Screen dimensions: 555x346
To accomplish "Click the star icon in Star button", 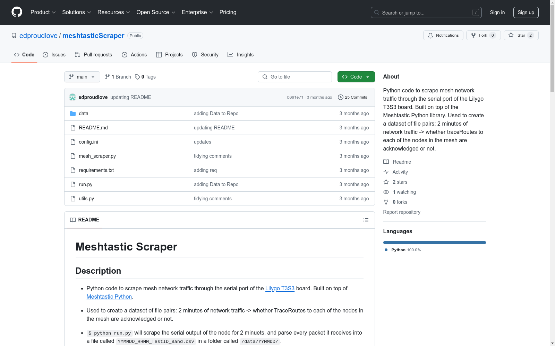I will (x=511, y=35).
